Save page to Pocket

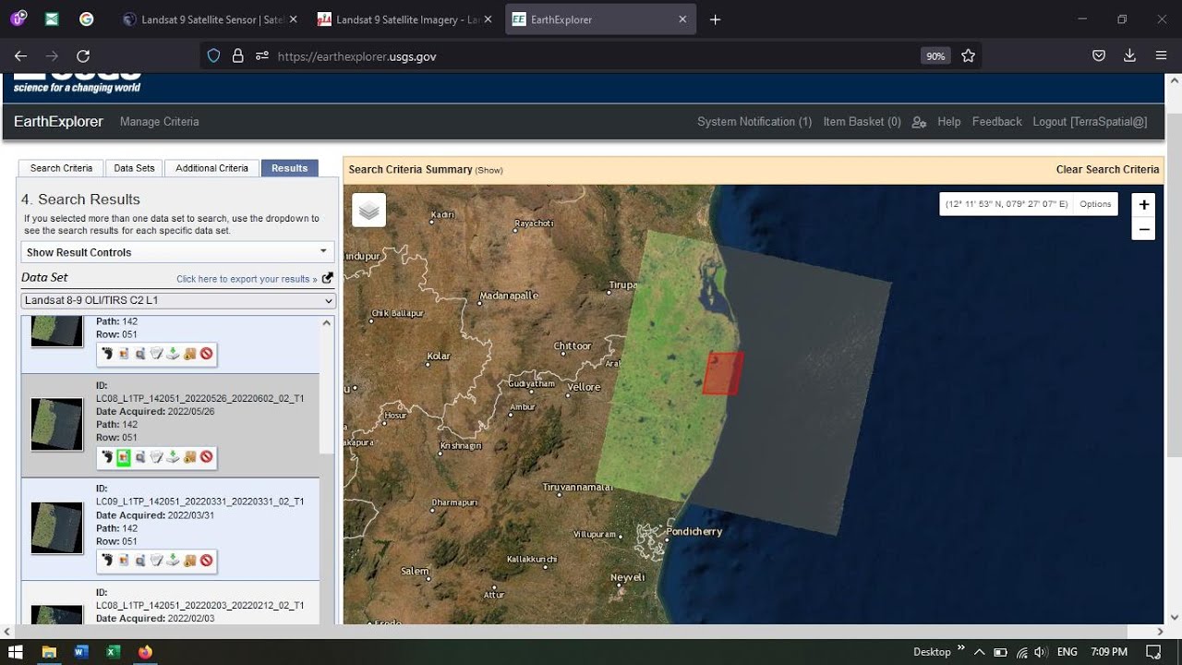coord(1099,56)
